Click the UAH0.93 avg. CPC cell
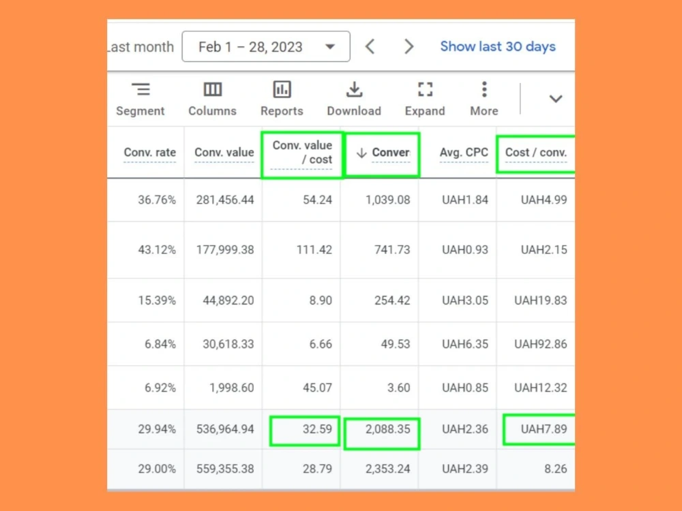The height and width of the screenshot is (511, 682). [465, 250]
